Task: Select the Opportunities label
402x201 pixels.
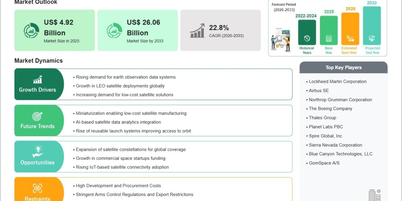Action: [x=38, y=162]
